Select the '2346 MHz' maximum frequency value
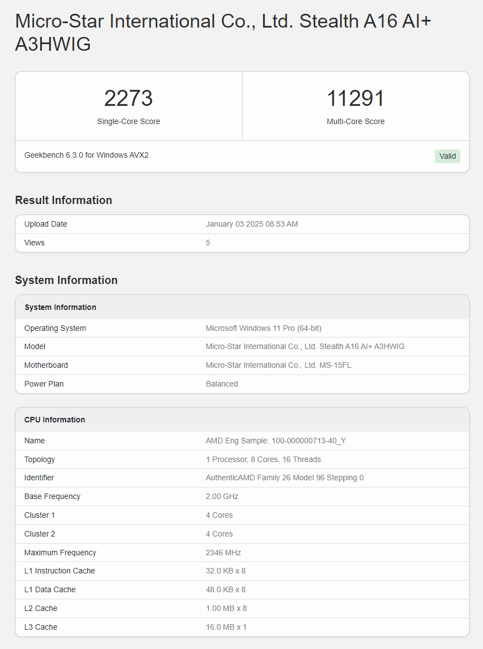This screenshot has height=649, width=483. [223, 553]
